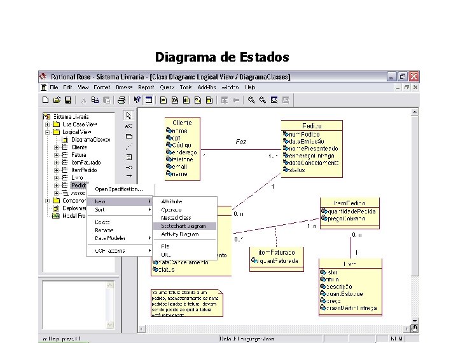Image resolution: width=458 pixels, height=343 pixels.
Task: Select the Class tool in toolbox
Action: tap(128, 158)
